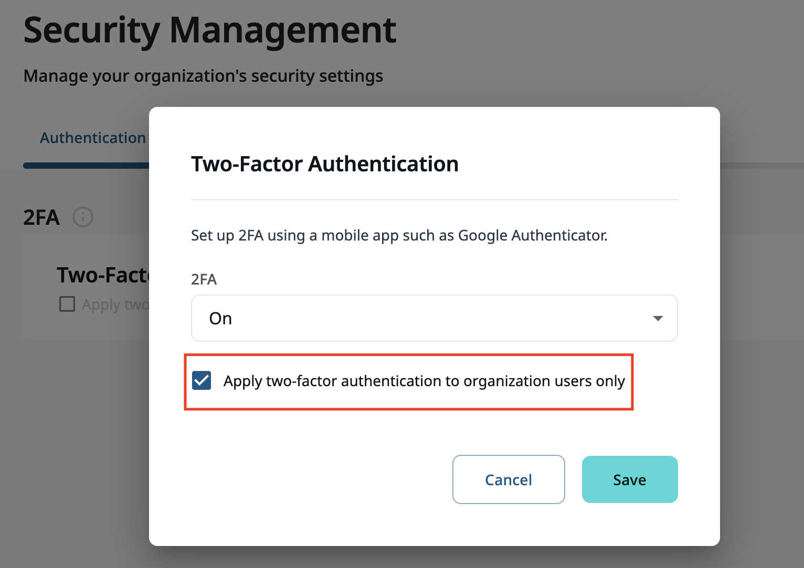Select the 2FA field label in the dialog
This screenshot has width=804, height=568.
pyautogui.click(x=204, y=279)
